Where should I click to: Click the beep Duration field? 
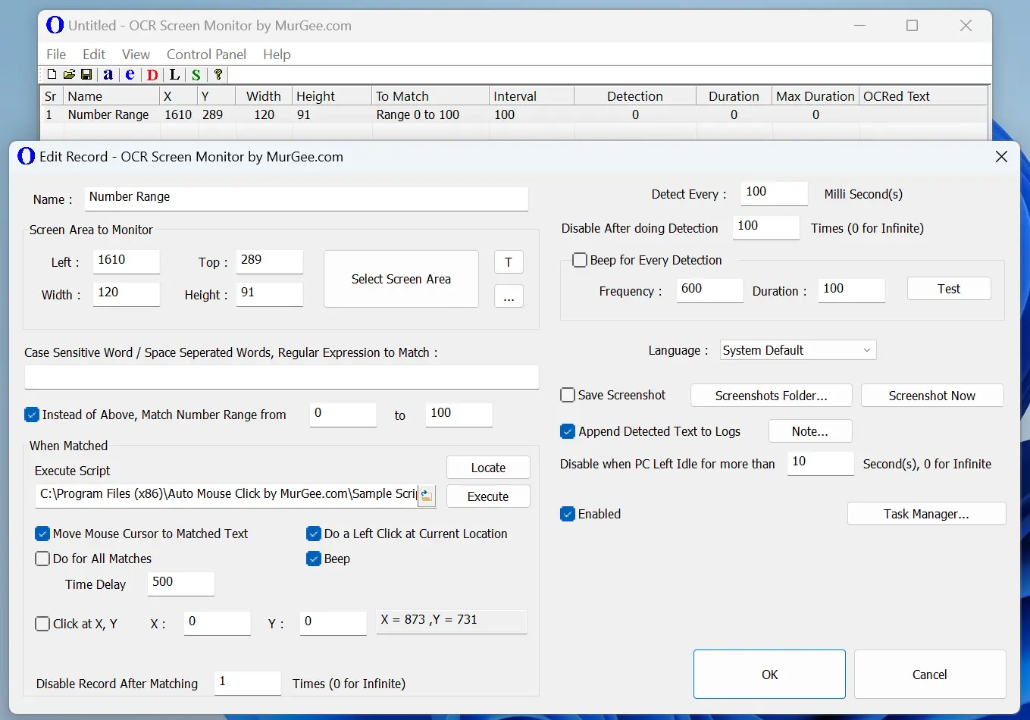852,290
